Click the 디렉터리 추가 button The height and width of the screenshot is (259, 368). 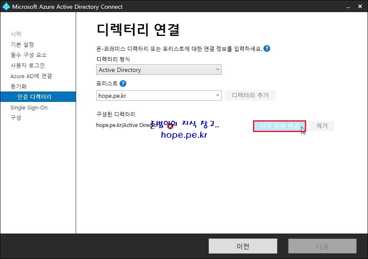point(250,95)
